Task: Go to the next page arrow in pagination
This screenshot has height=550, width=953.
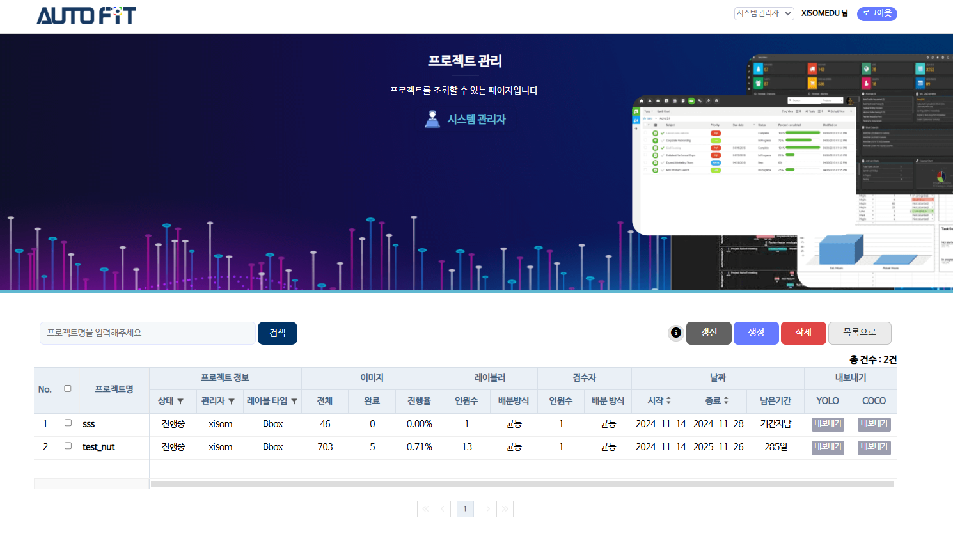Action: (488, 509)
